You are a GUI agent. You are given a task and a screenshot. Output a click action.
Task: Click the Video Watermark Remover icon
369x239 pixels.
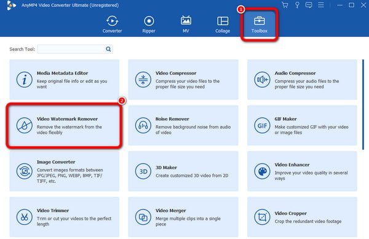click(x=24, y=125)
